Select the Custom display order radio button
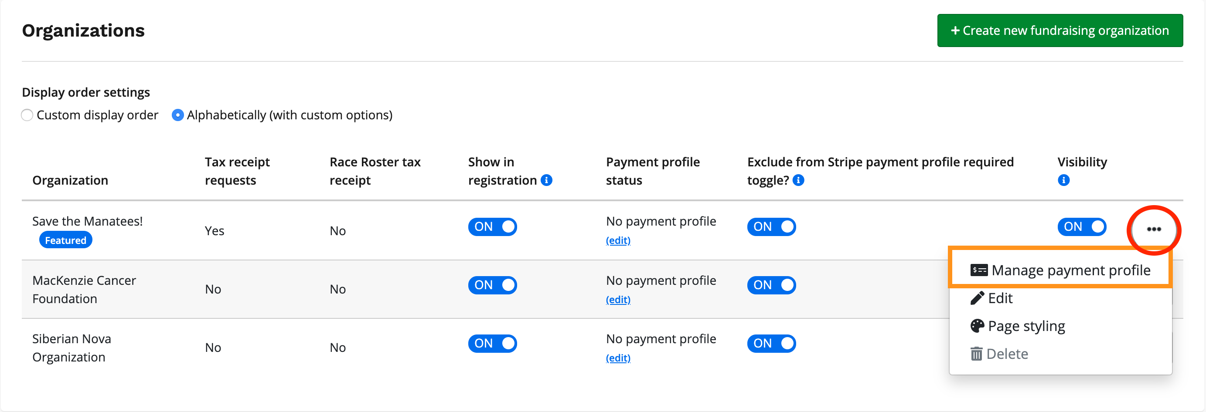Screen dimensions: 1206x412 coord(27,115)
